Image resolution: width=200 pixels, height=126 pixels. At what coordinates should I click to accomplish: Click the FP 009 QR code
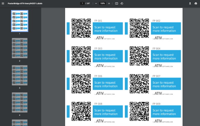pos(139,111)
